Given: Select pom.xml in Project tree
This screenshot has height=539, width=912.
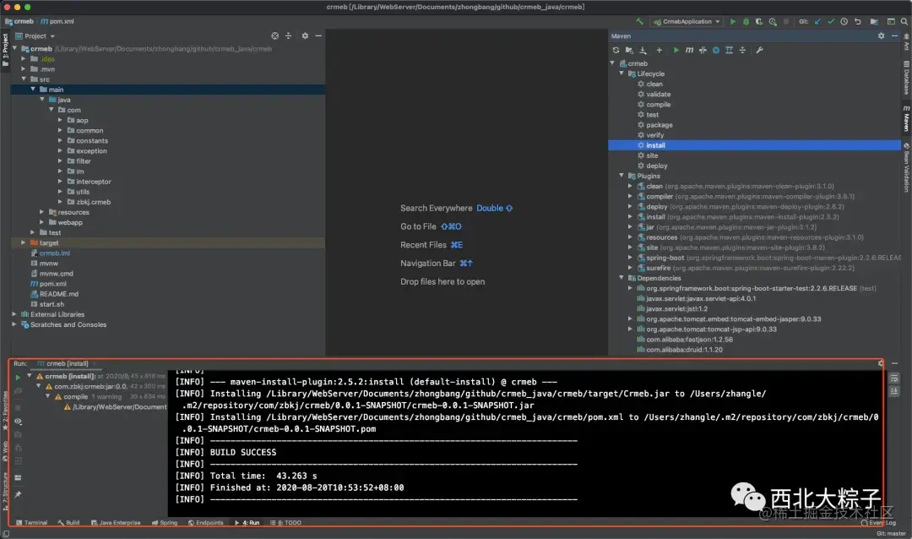Looking at the screenshot, I should [52, 284].
